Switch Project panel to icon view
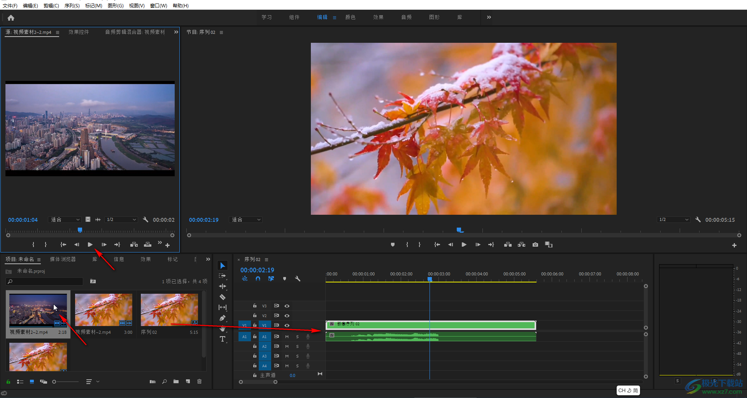This screenshot has width=747, height=398. 32,382
